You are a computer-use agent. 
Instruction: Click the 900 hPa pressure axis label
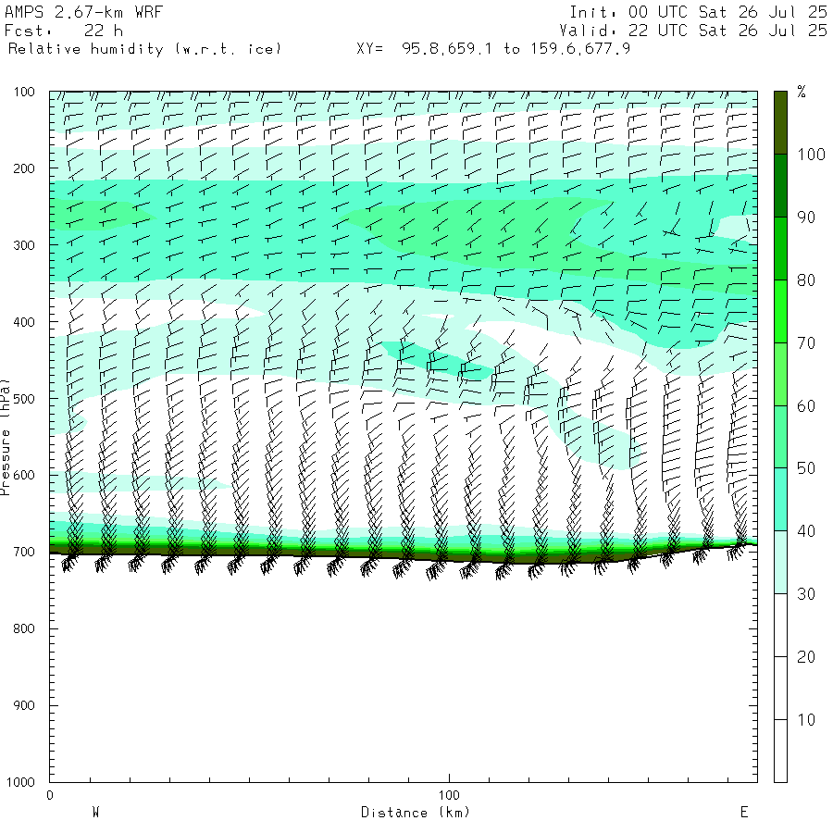tap(24, 706)
